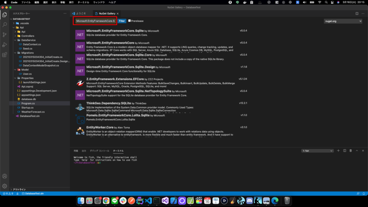
Task: Kill terminal with trash icon
Action: point(351,151)
